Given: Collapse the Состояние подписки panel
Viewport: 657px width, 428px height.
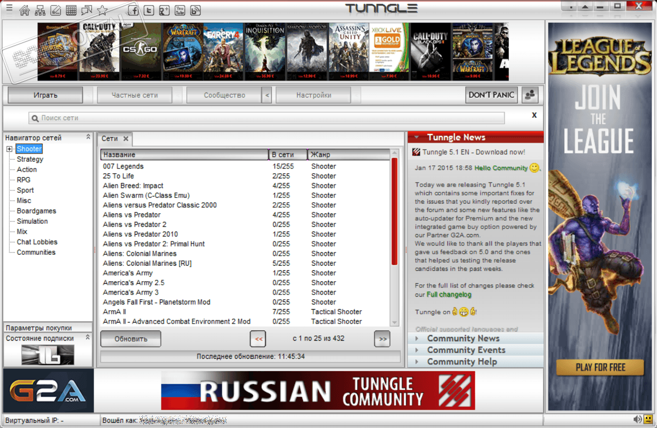Looking at the screenshot, I should tap(88, 338).
